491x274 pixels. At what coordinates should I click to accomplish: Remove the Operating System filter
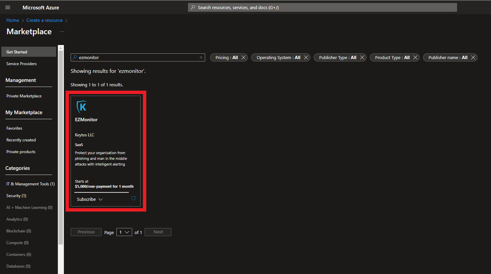pos(306,57)
